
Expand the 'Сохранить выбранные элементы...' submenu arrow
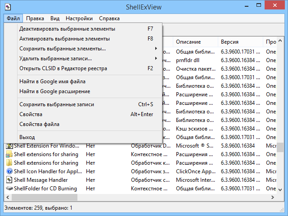coord(156,49)
